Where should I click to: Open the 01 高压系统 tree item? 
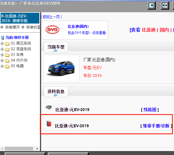point(21,43)
